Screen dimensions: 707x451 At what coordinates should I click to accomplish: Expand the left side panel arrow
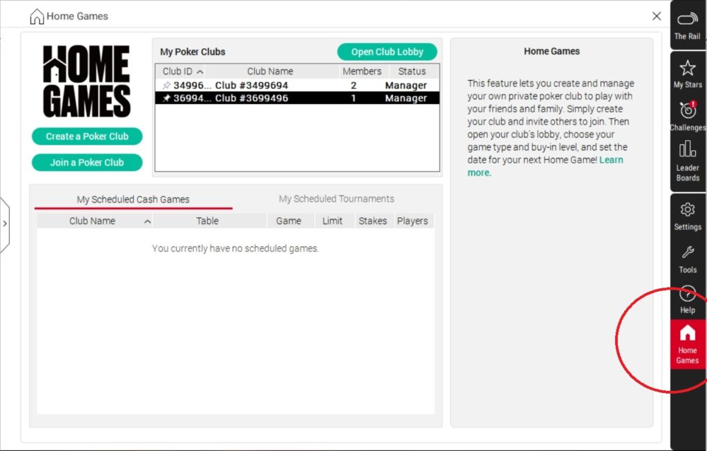5,224
